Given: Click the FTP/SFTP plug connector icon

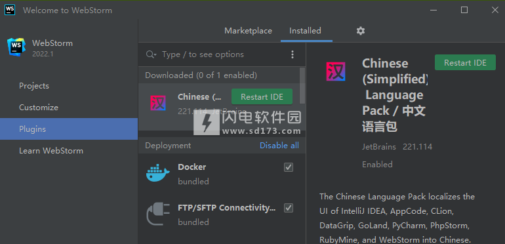Looking at the screenshot, I should coord(158,214).
